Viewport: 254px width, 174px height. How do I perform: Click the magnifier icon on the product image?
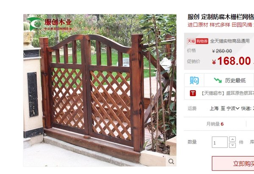pyautogui.click(x=171, y=161)
